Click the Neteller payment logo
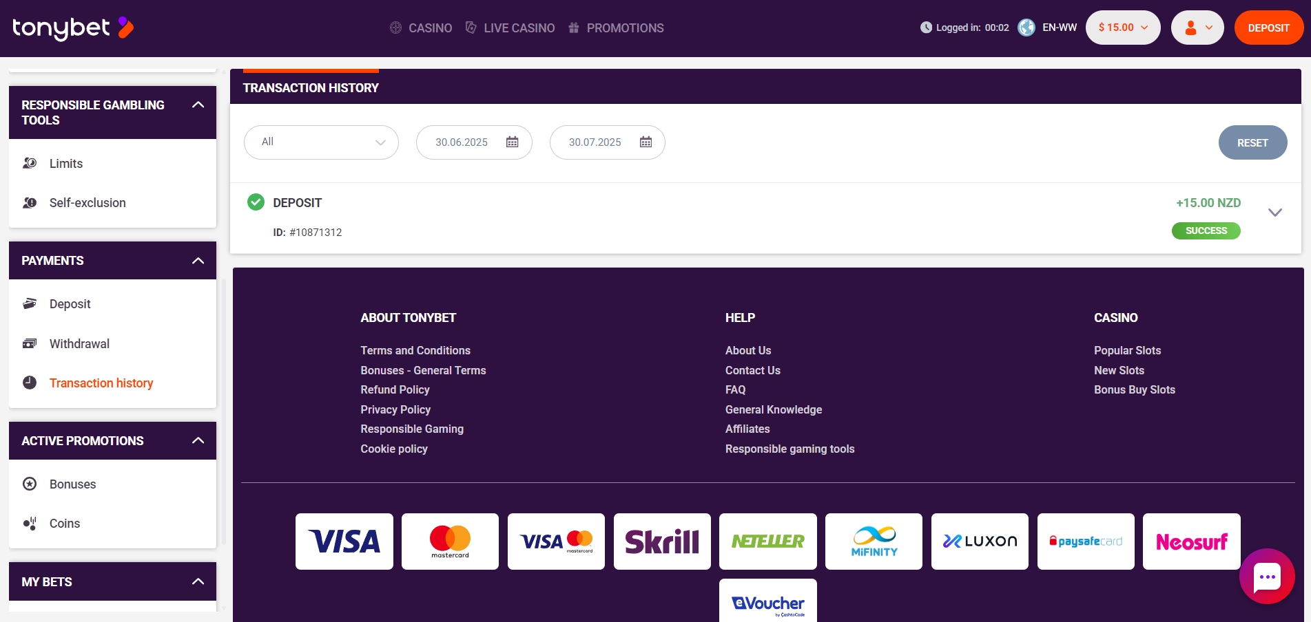 point(768,541)
